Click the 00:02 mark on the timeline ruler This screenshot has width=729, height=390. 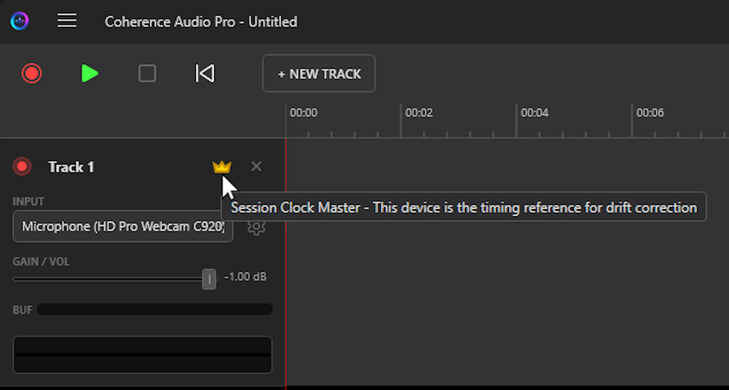(419, 112)
